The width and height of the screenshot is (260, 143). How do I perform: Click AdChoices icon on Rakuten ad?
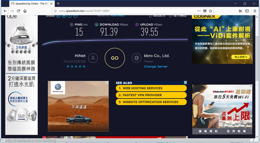point(251,86)
